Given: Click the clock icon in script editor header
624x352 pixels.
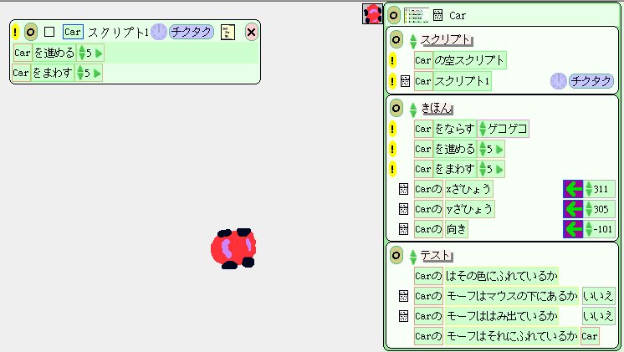Looking at the screenshot, I should pos(159,32).
